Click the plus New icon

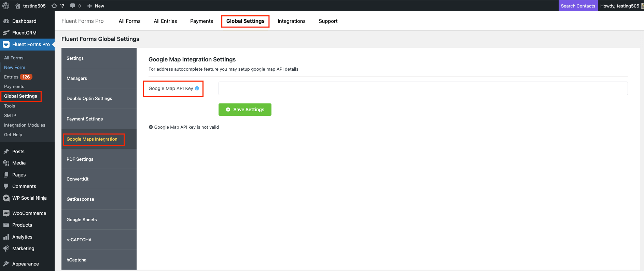(89, 6)
